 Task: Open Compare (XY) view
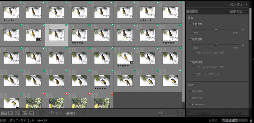[x=18, y=113]
